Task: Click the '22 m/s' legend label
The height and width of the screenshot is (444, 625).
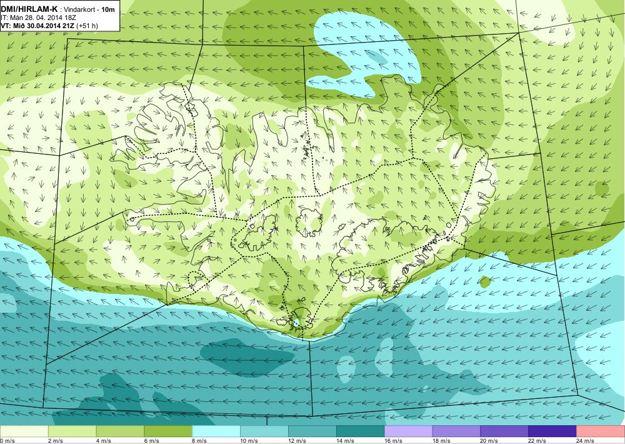Action: click(x=537, y=441)
